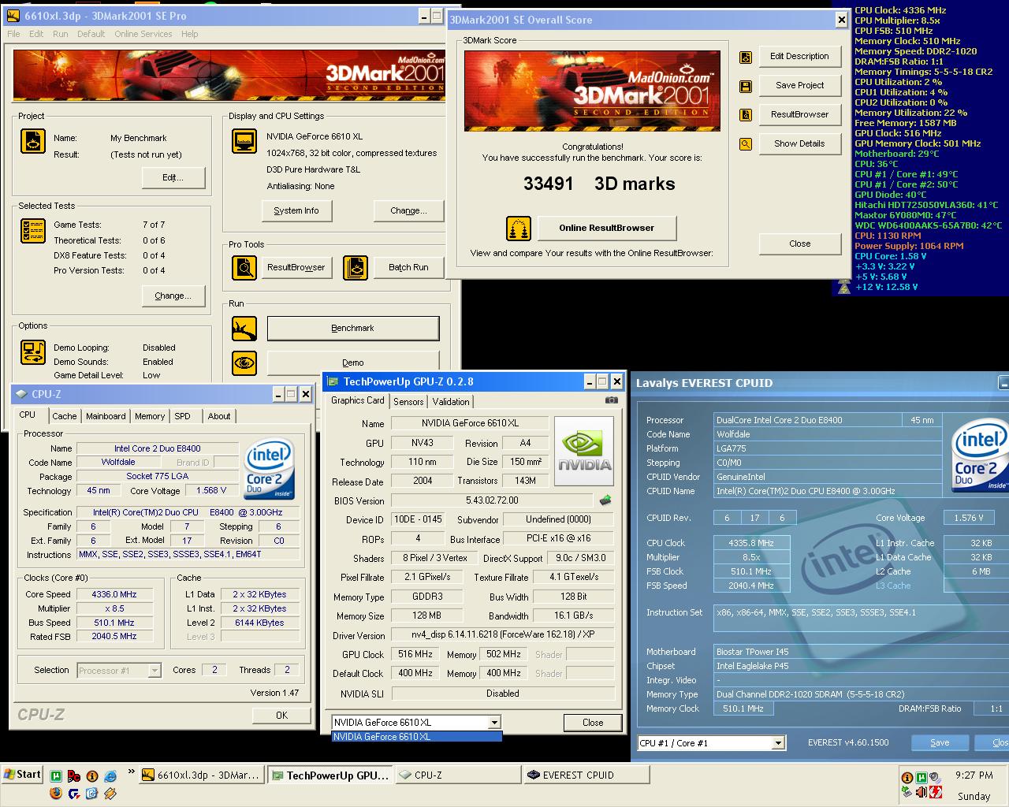Click the save BIOS chip icon in GPU-Z
Viewport: 1009px width, 807px height.
click(605, 500)
